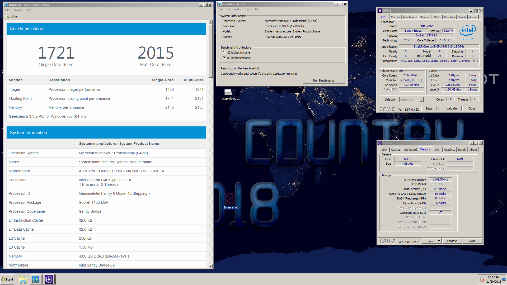Open the CPU-Z taskbar icon
The image size is (507, 285).
click(x=49, y=279)
